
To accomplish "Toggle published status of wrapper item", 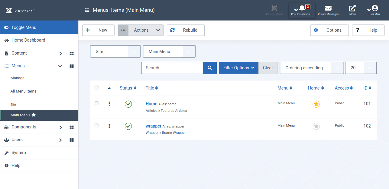I will pos(128,126).
